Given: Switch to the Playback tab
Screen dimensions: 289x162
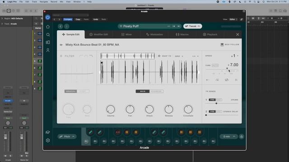Looking at the screenshot, I should [x=210, y=35].
